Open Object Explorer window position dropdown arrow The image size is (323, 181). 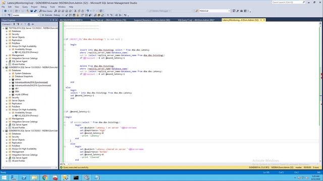pos(50,20)
